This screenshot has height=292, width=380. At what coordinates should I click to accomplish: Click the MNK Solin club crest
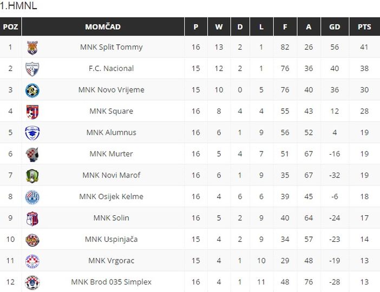tap(32, 218)
